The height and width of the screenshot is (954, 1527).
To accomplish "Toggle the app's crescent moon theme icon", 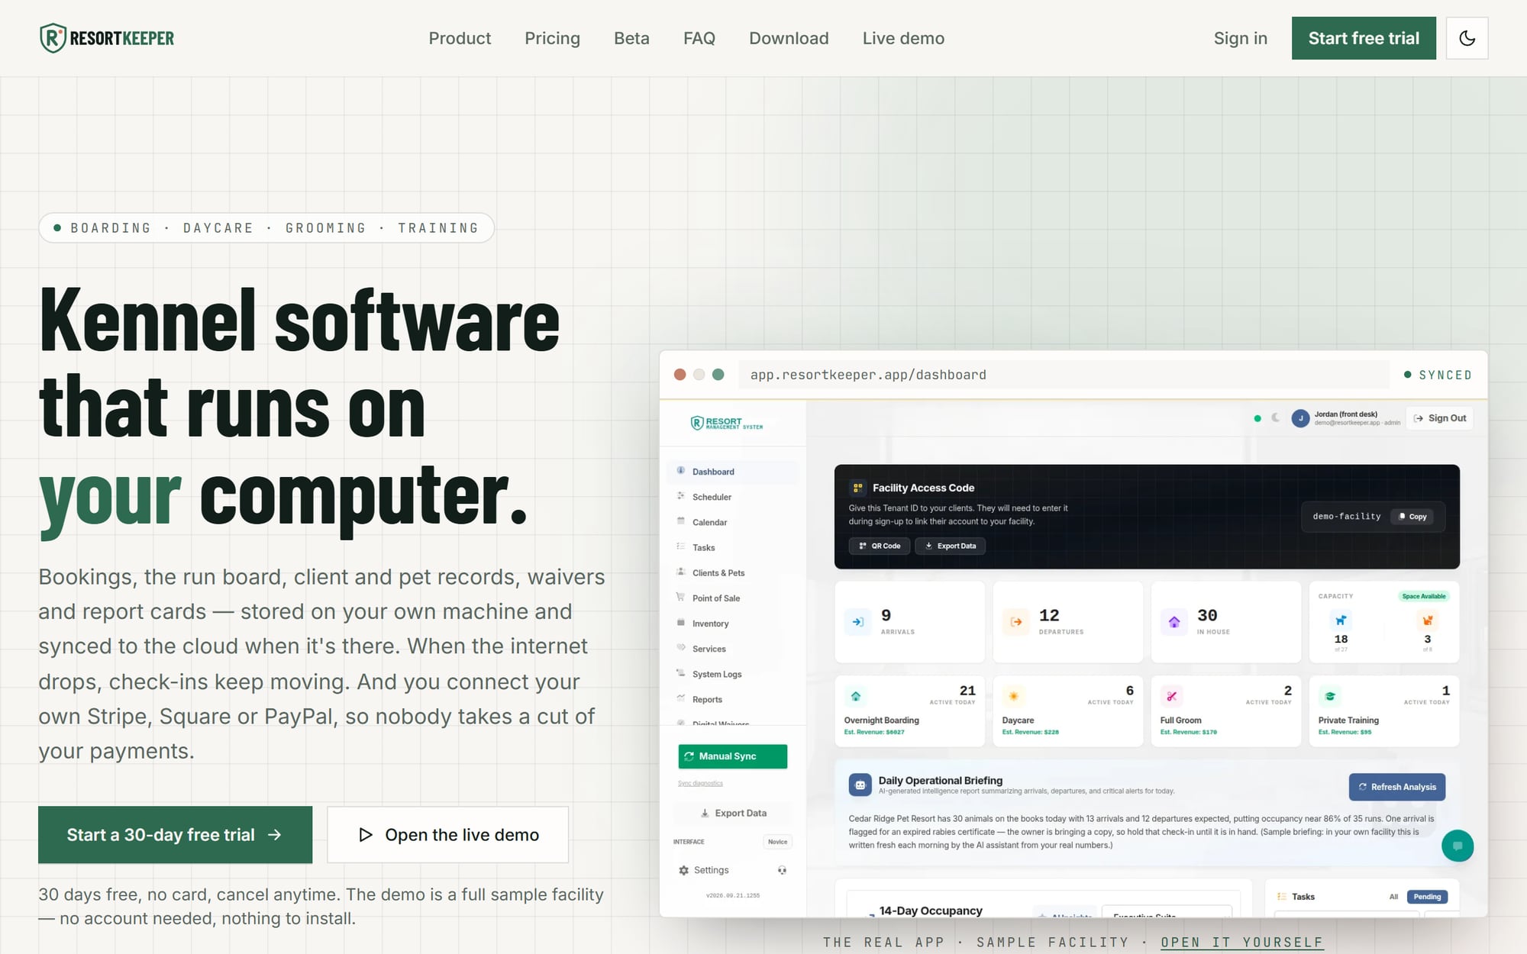I will (x=1275, y=418).
